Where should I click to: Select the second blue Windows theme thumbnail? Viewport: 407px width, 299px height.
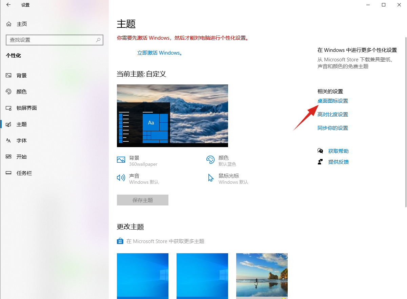coord(202,276)
